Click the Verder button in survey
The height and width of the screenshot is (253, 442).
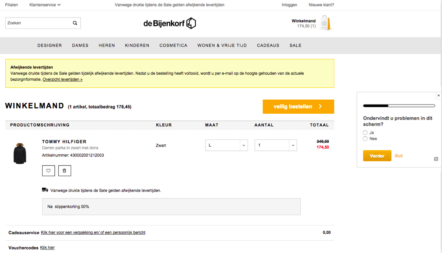377,155
